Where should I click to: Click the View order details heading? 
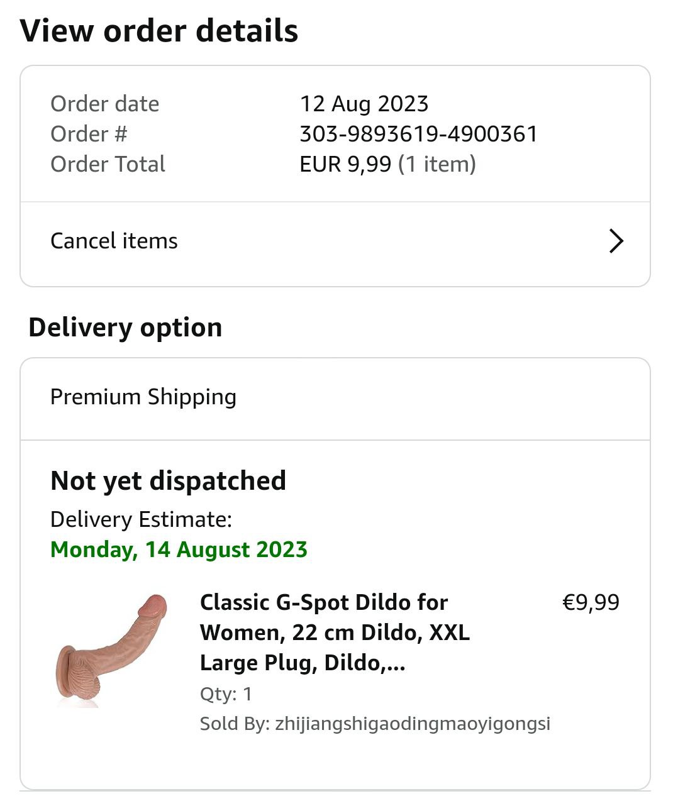coord(159,31)
